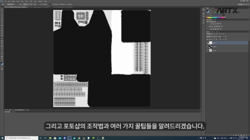Add a Brightness/Contrast adjustment
The image size is (250, 140).
tap(211, 24)
